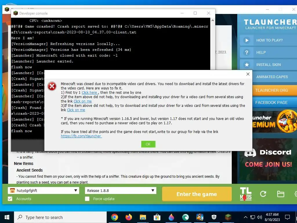The width and height of the screenshot is (297, 223).
Task: Open the settings gear icon in launcher
Action: (x=296, y=194)
